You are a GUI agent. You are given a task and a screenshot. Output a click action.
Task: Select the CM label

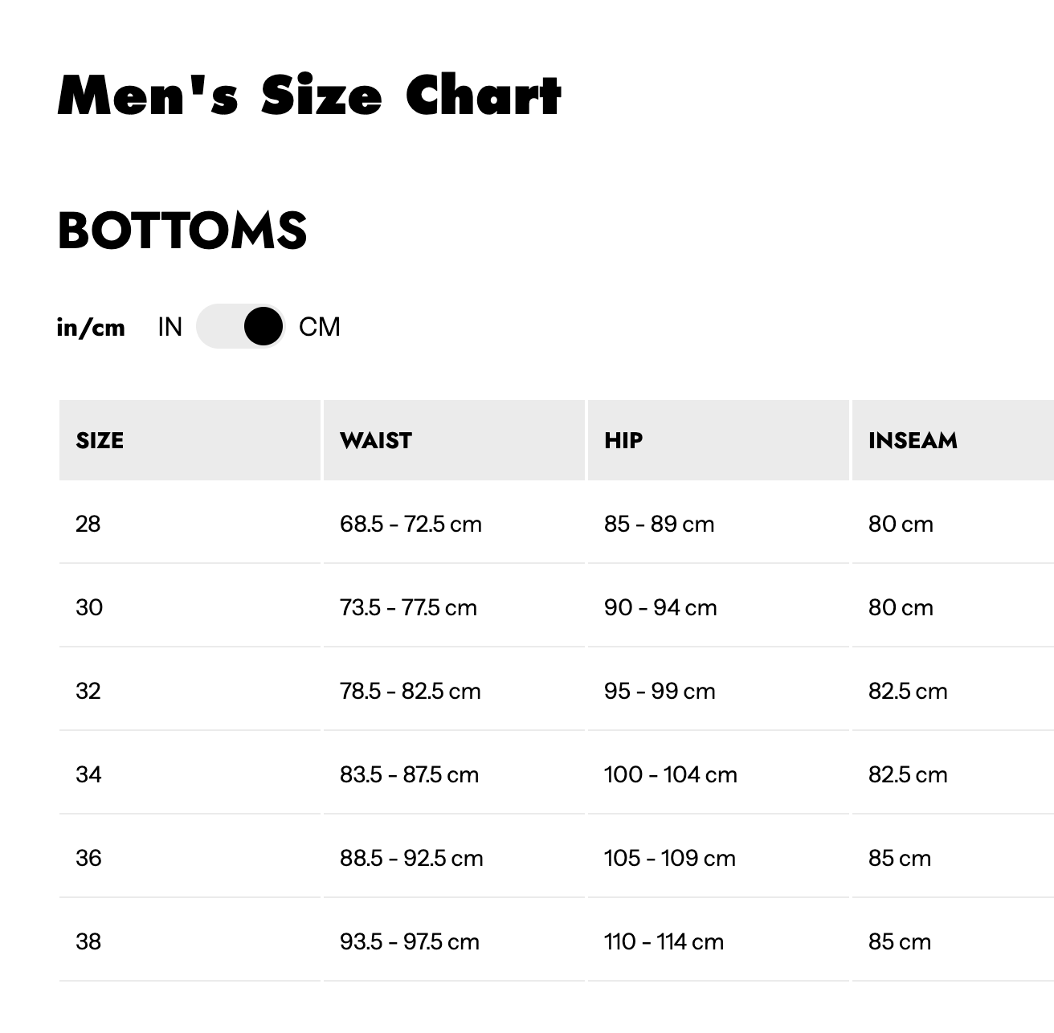tap(320, 327)
